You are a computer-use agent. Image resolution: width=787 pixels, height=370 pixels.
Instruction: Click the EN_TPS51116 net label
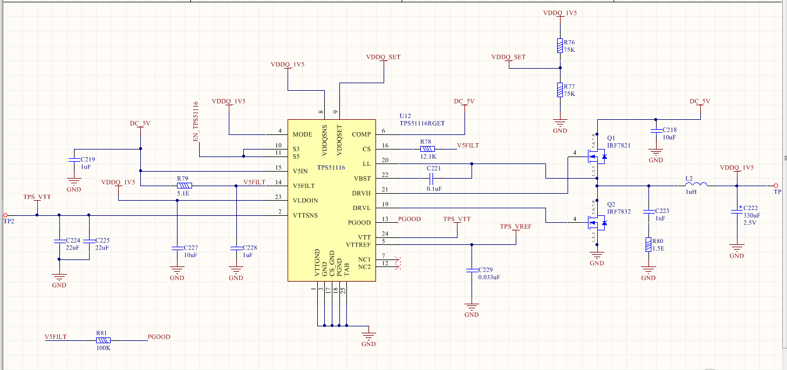196,121
